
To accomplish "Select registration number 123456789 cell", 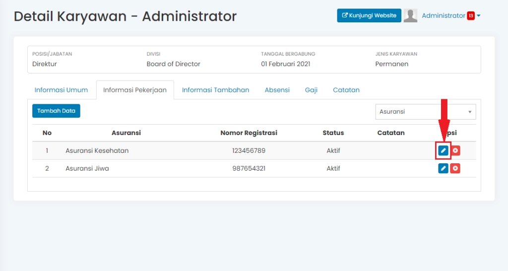I will tap(249, 150).
